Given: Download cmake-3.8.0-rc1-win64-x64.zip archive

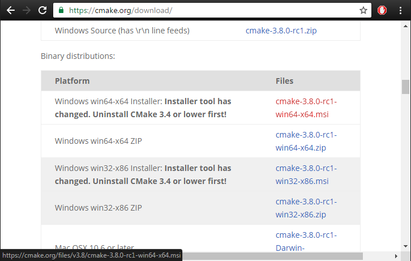Looking at the screenshot, I should (x=306, y=141).
